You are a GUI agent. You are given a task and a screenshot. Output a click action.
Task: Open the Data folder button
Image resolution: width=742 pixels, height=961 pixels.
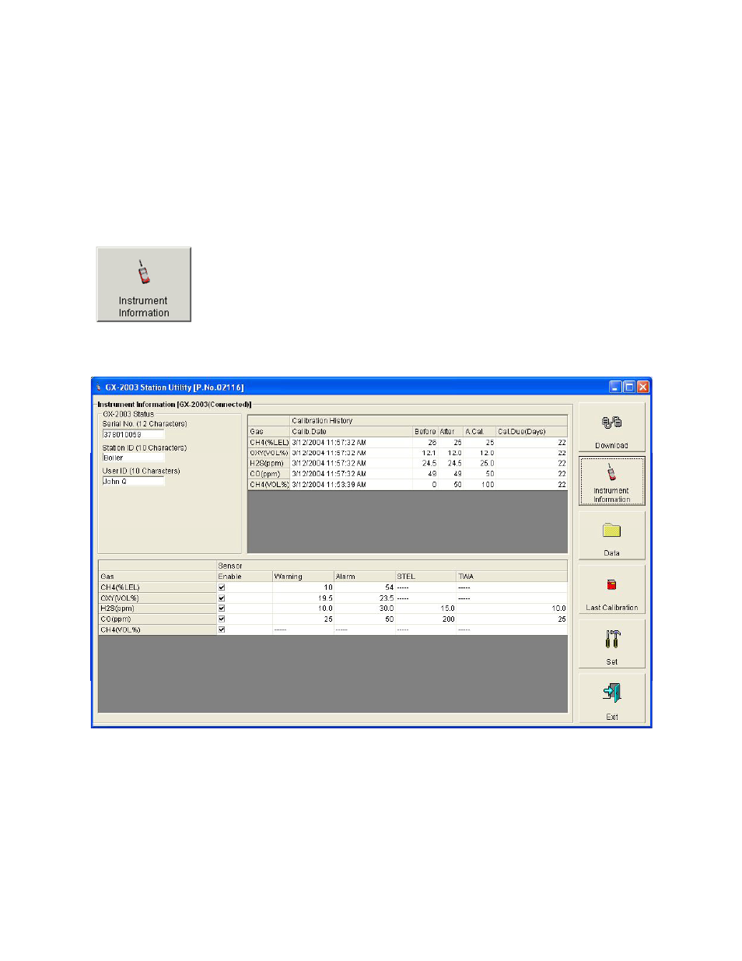tap(611, 535)
